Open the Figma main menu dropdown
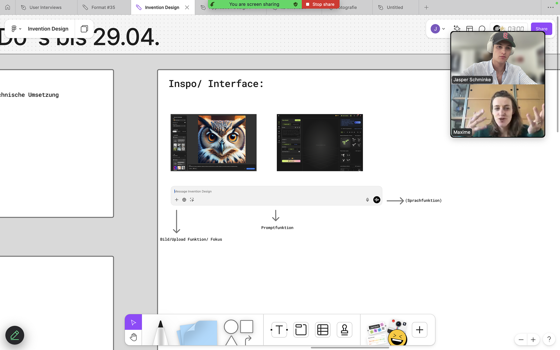Viewport: 560px width, 350px height. (x=16, y=29)
